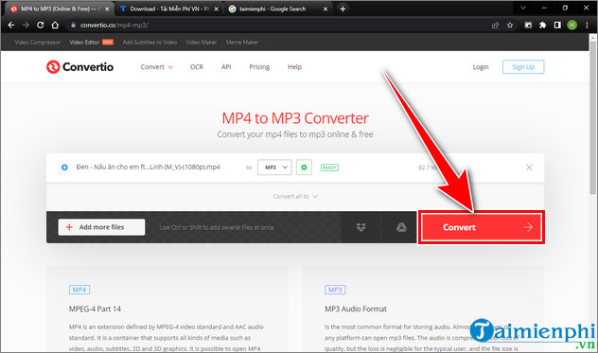
Task: Remove the file with the X icon
Action: pos(529,168)
